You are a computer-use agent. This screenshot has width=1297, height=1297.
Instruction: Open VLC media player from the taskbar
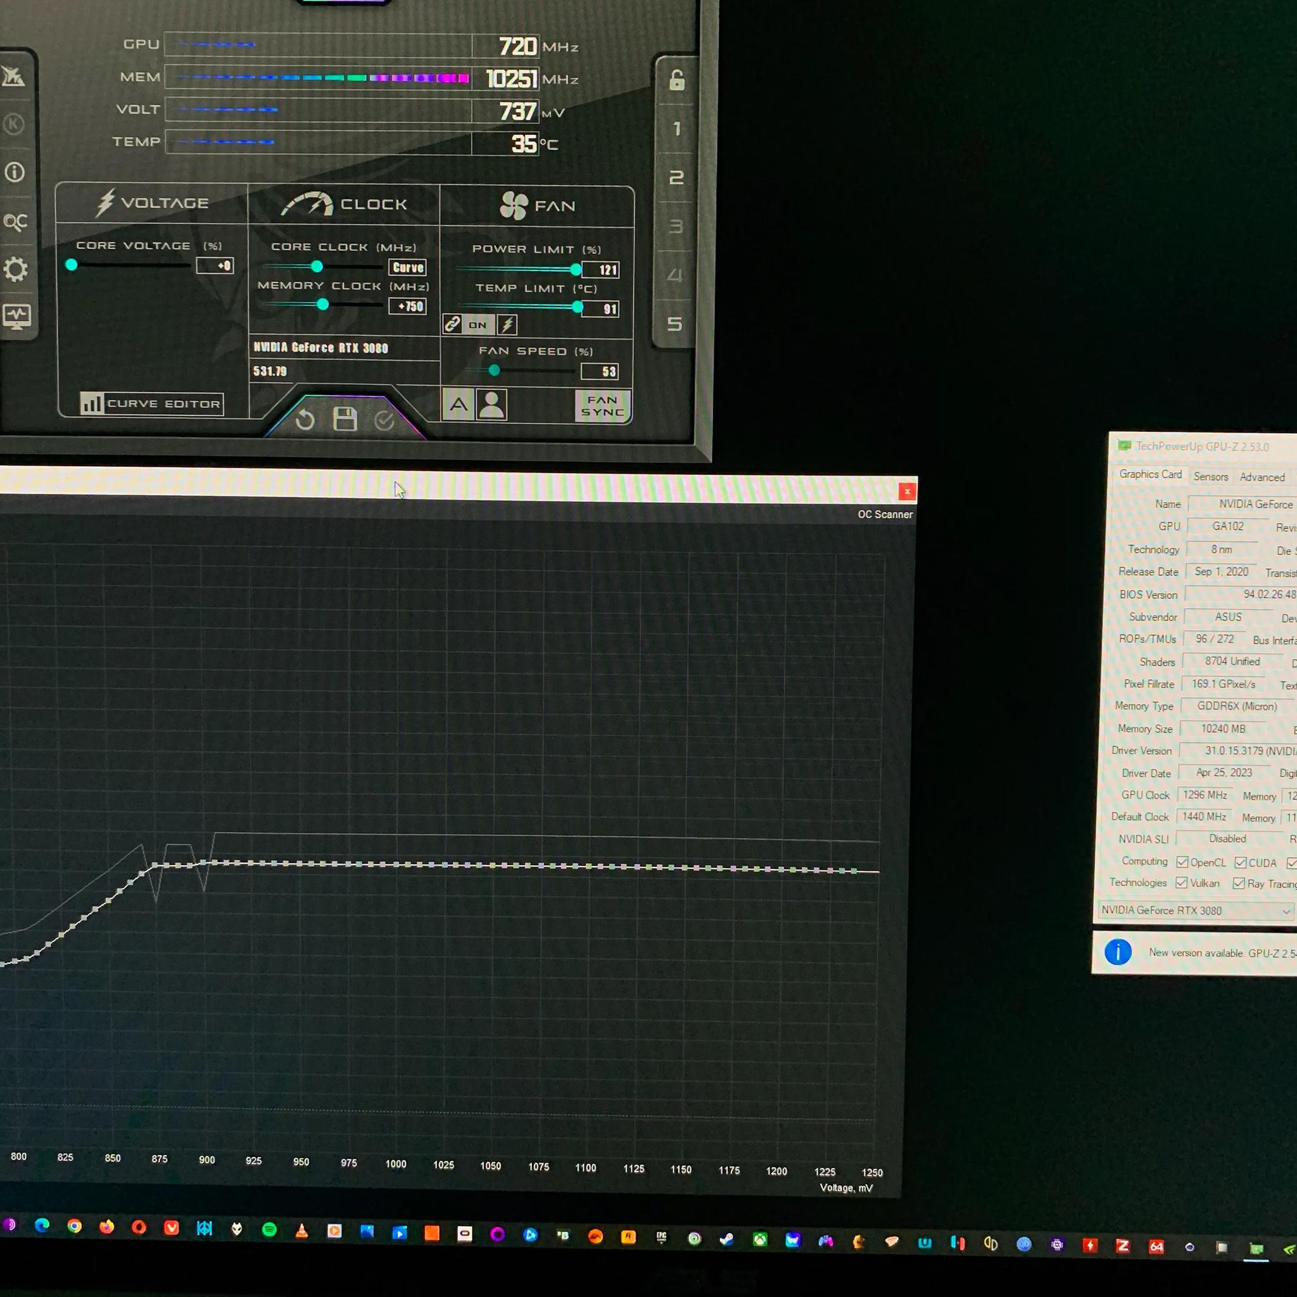click(x=301, y=1230)
